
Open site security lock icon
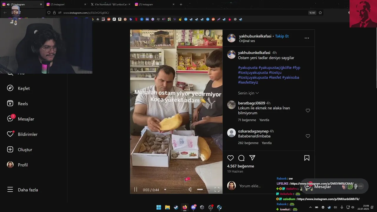tap(54, 13)
